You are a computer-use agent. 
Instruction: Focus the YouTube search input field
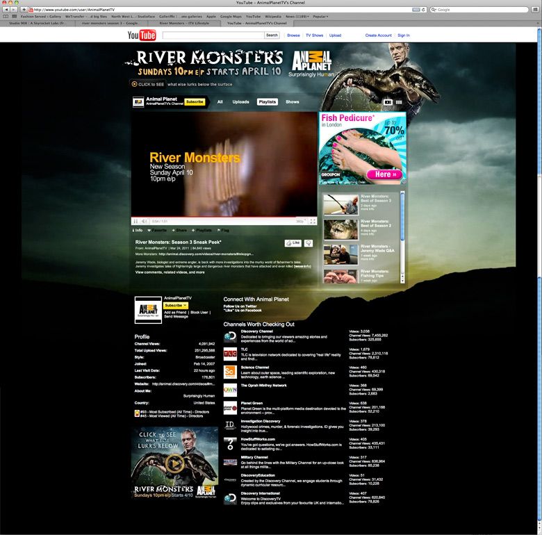pyautogui.click(x=213, y=35)
